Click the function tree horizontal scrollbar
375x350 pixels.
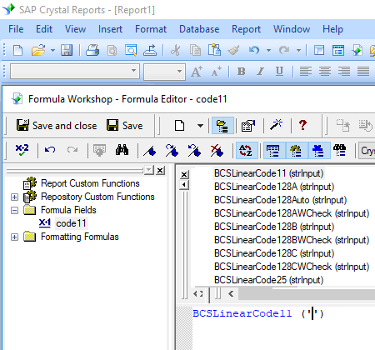point(306,294)
